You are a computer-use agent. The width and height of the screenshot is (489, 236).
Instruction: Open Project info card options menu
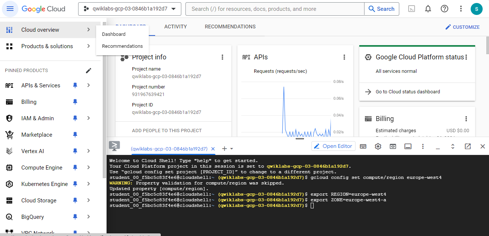pos(222,57)
